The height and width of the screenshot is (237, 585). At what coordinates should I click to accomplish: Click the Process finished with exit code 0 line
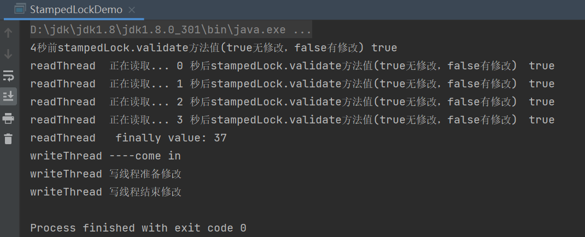point(138,228)
